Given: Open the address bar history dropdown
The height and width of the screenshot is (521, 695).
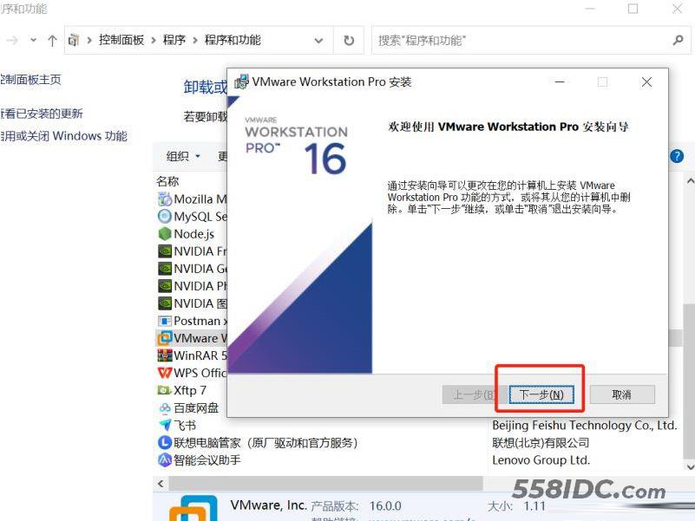Looking at the screenshot, I should tap(318, 41).
